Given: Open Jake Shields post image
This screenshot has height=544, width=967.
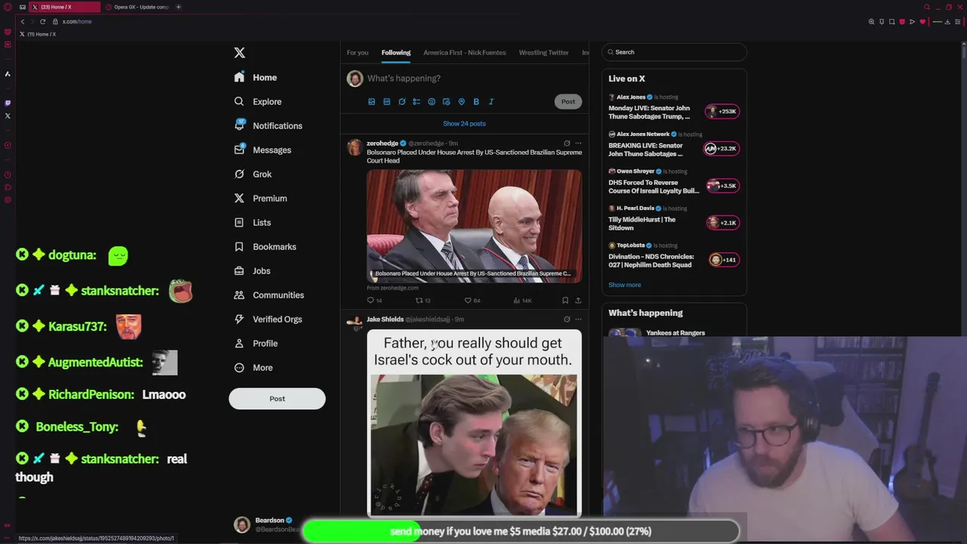Looking at the screenshot, I should click(474, 423).
